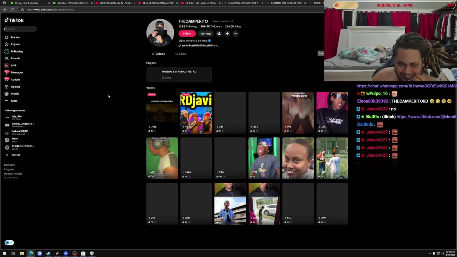Open the Friends icon in sidebar

coord(6,58)
